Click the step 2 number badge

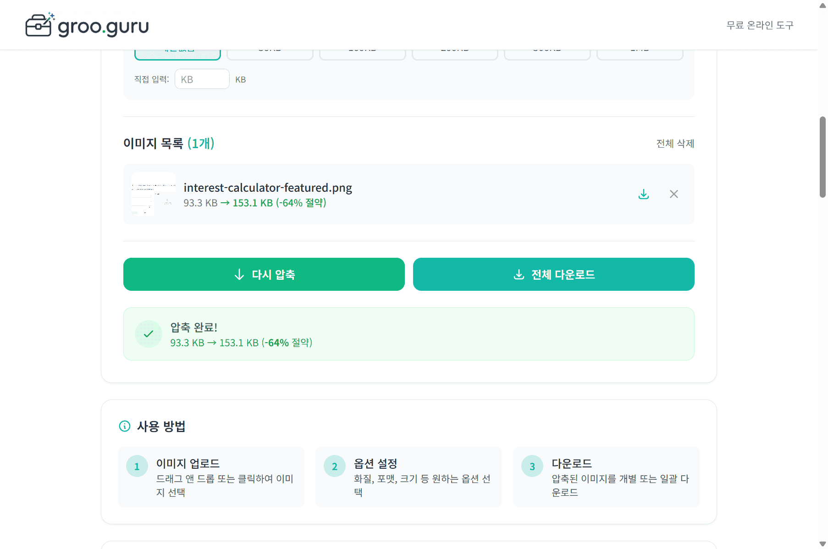point(334,466)
